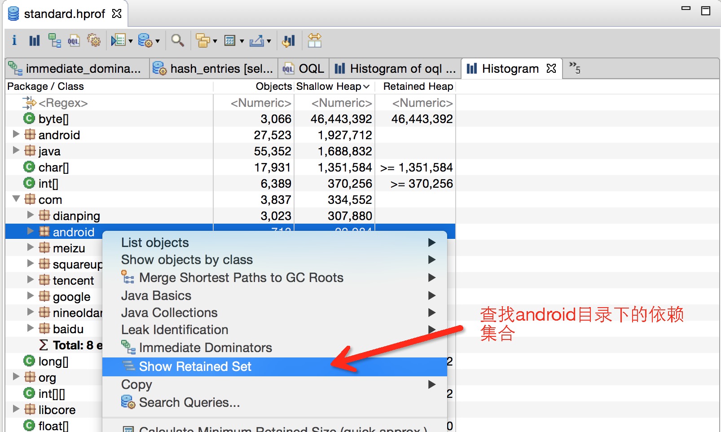Click the expert system settings gear icon
This screenshot has width=721, height=432.
point(94,40)
